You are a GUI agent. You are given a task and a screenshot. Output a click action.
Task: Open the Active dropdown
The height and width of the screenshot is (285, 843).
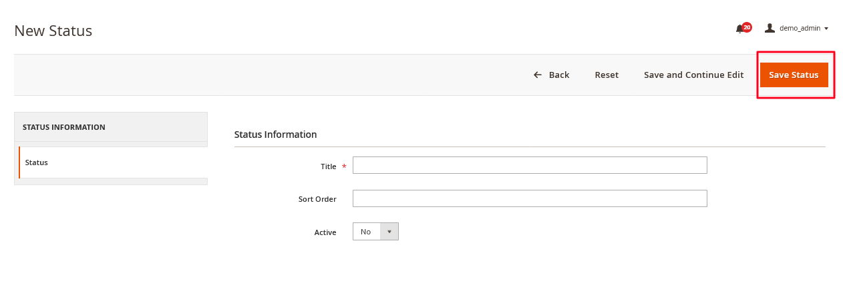pos(375,231)
